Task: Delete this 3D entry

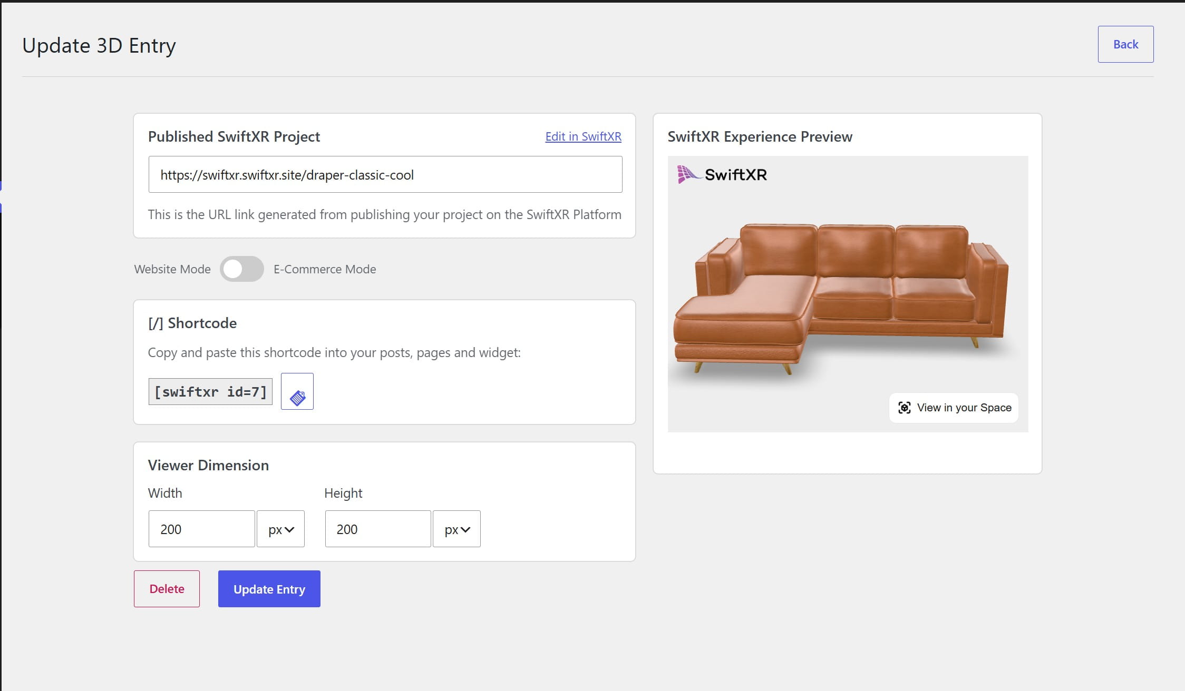Action: (167, 589)
